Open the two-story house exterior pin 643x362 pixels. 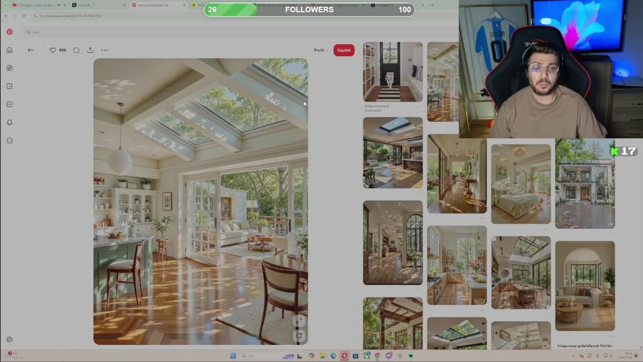[x=585, y=184]
